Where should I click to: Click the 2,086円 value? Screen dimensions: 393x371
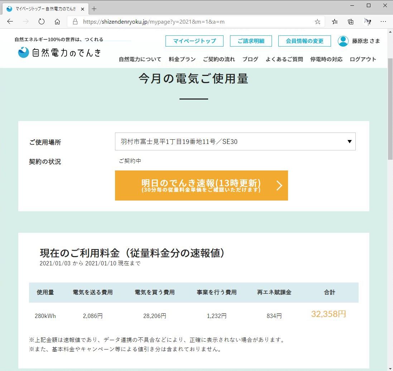pyautogui.click(x=93, y=316)
